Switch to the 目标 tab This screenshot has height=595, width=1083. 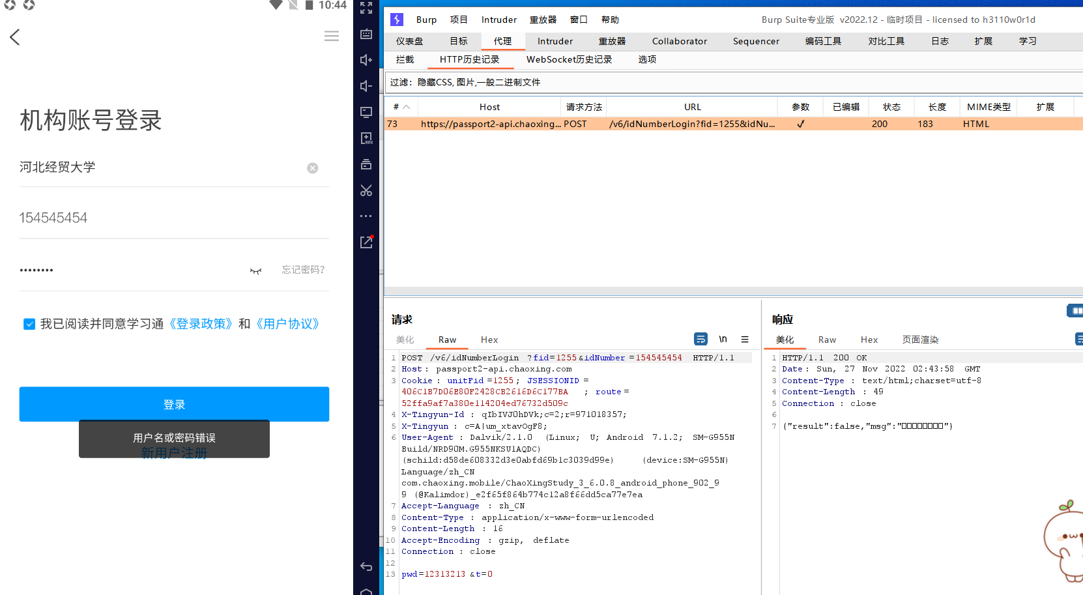459,41
